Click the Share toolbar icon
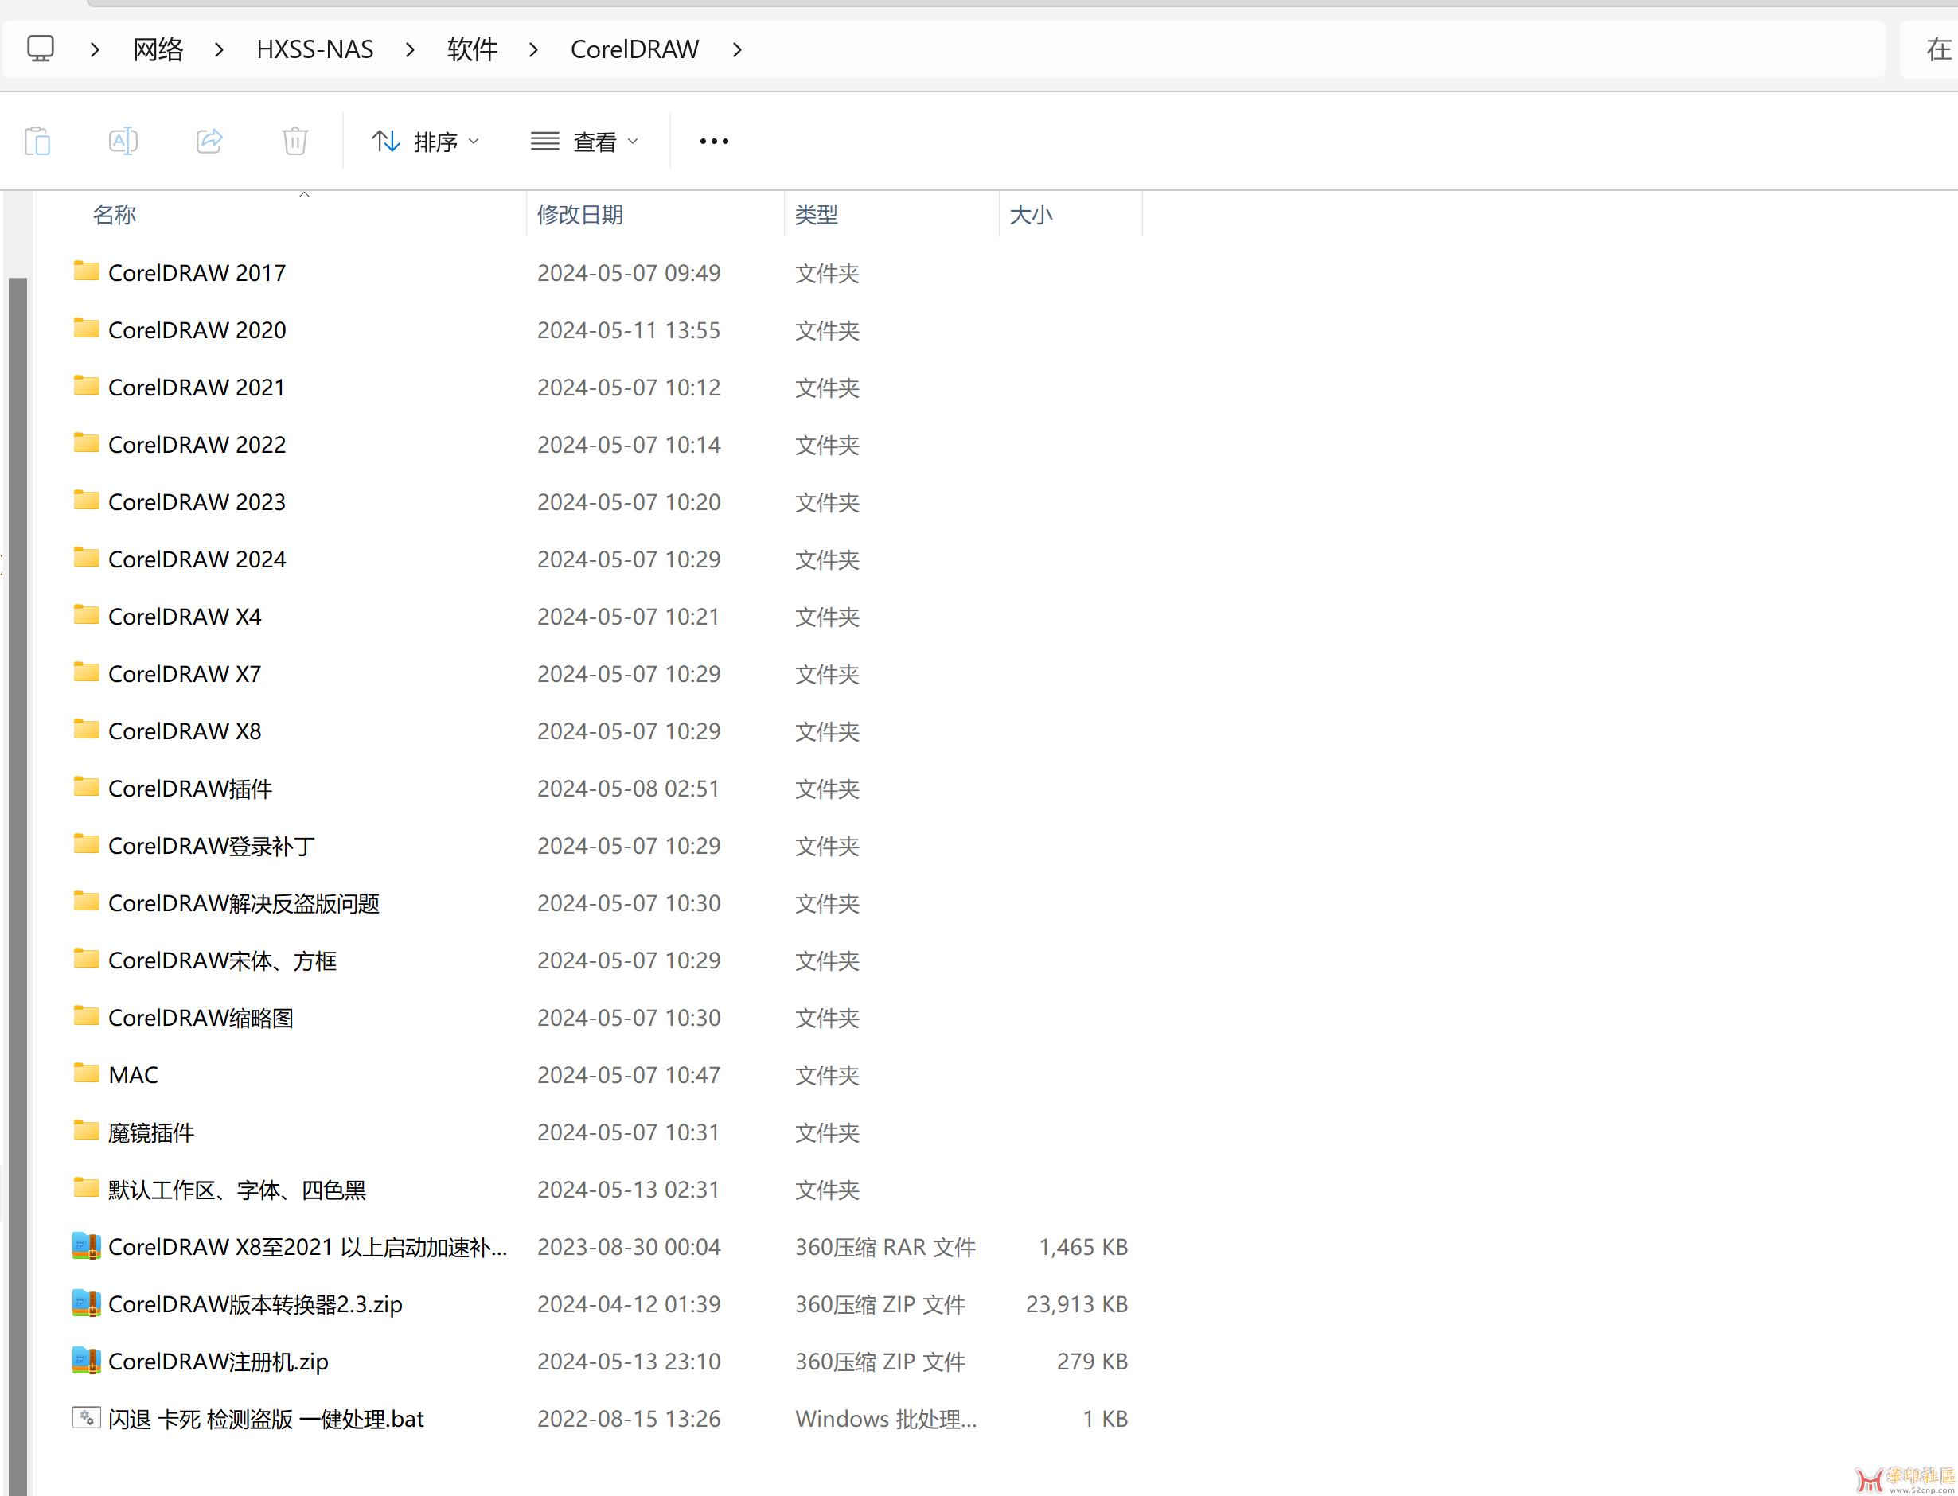Image resolution: width=1958 pixels, height=1496 pixels. point(209,141)
